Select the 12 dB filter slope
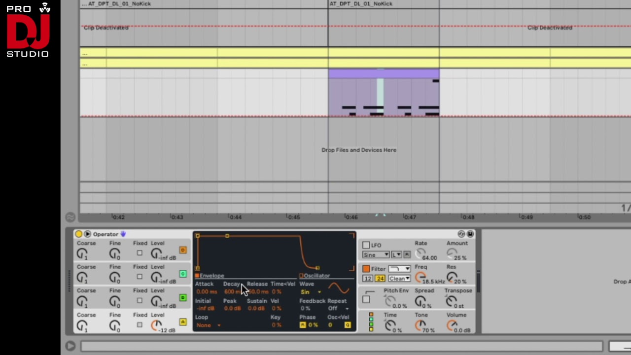This screenshot has width=631, height=355. tap(368, 279)
